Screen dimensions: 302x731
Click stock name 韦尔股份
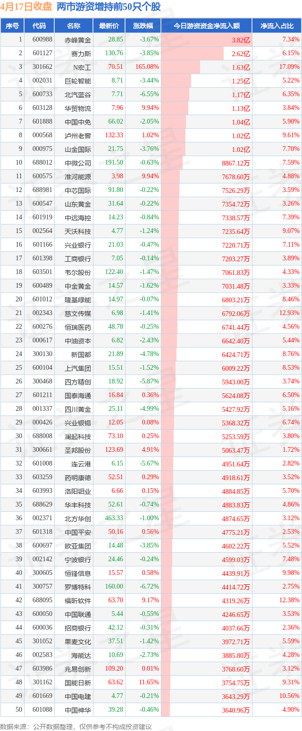click(x=78, y=273)
